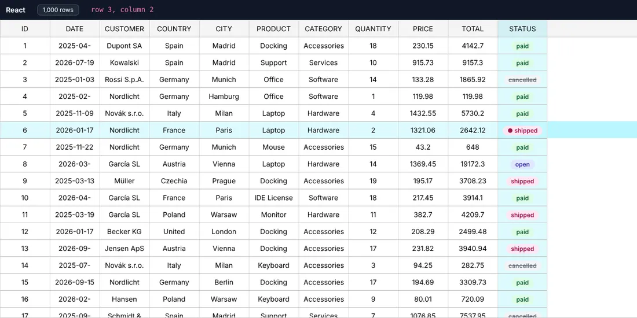Select the 1321.06 price cell
The image size is (637, 318).
(423, 130)
